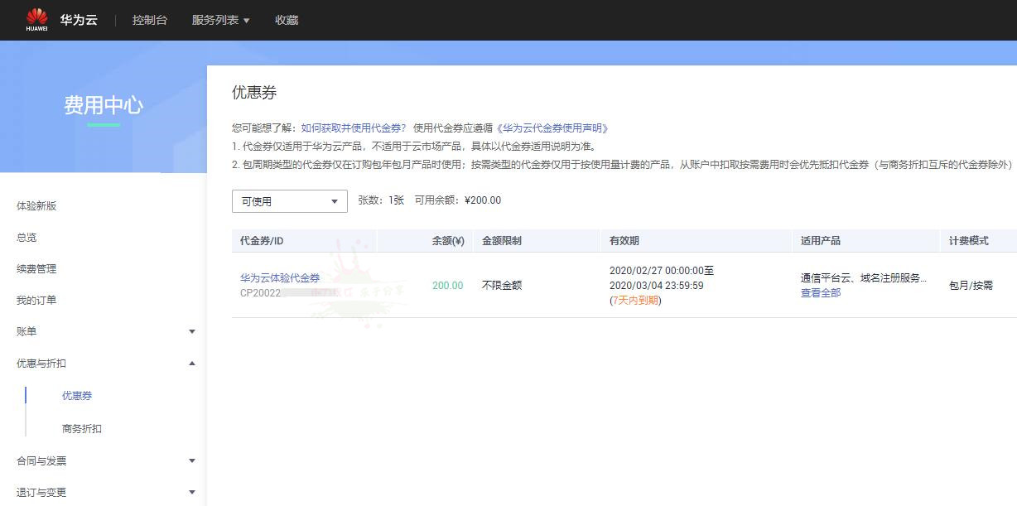Expand the 退订与变更 sidebar section
Viewport: 1017px width, 506px height.
point(192,493)
